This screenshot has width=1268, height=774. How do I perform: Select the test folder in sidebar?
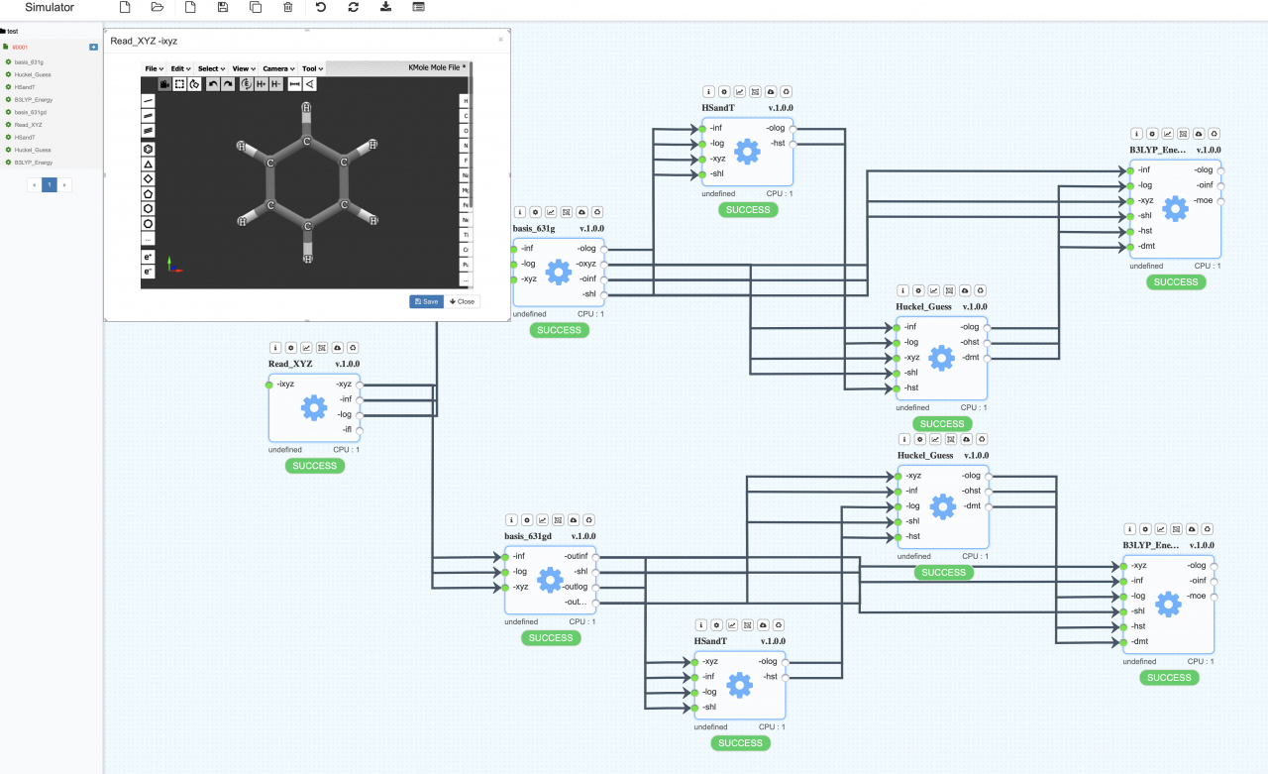[x=11, y=32]
